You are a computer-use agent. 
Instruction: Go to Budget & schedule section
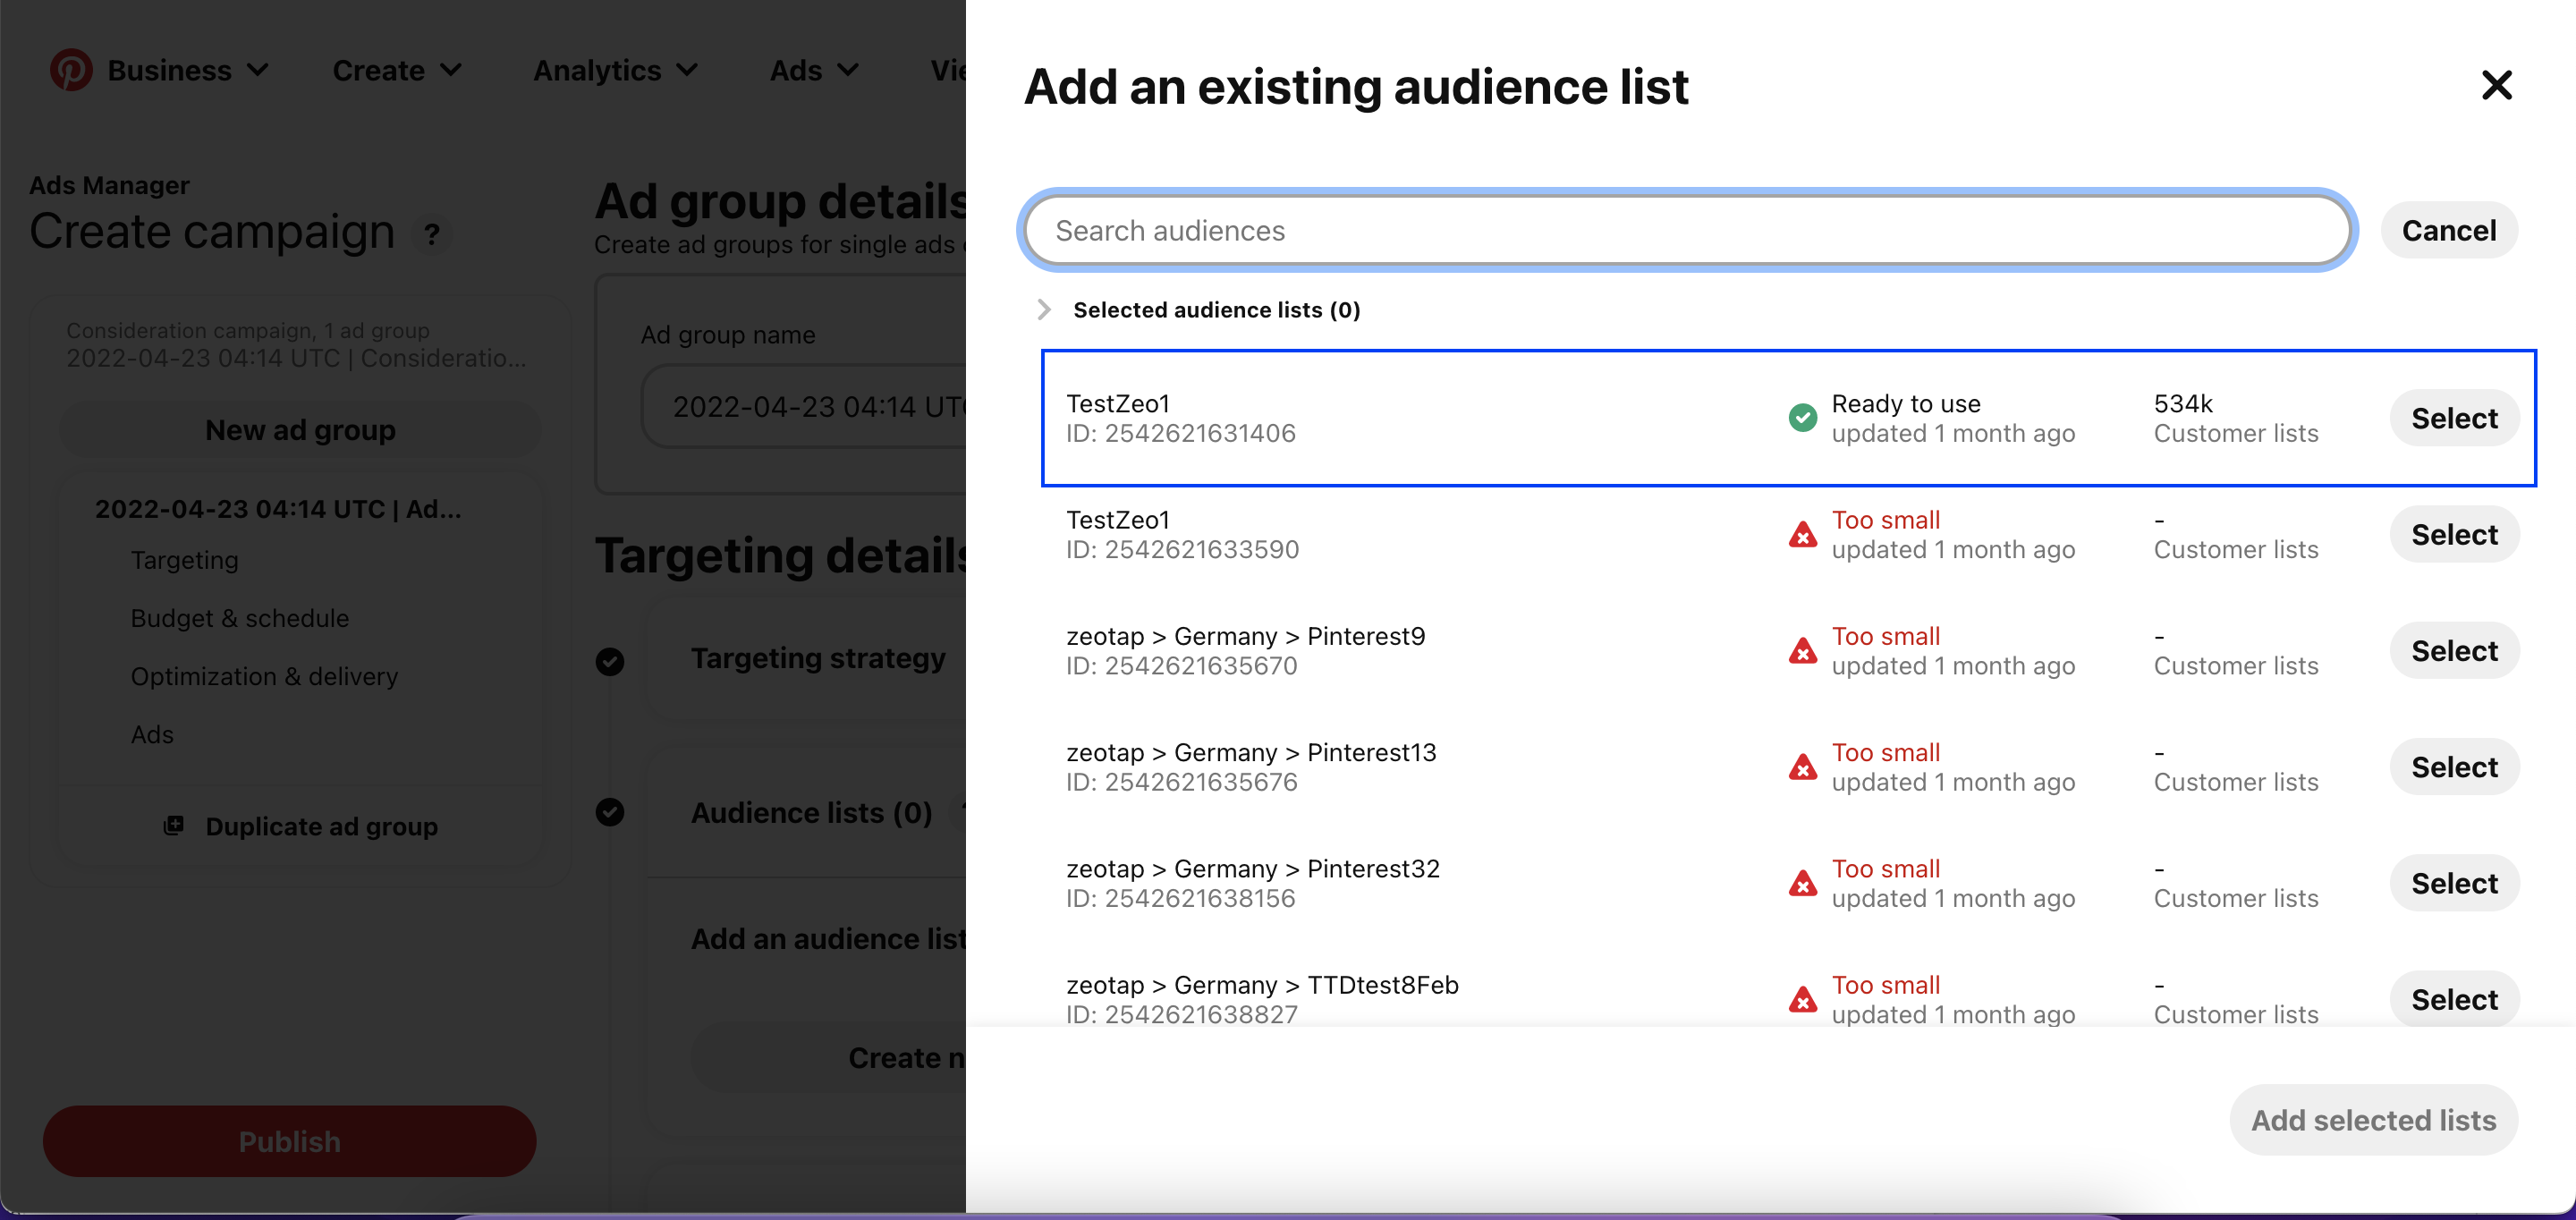(240, 618)
